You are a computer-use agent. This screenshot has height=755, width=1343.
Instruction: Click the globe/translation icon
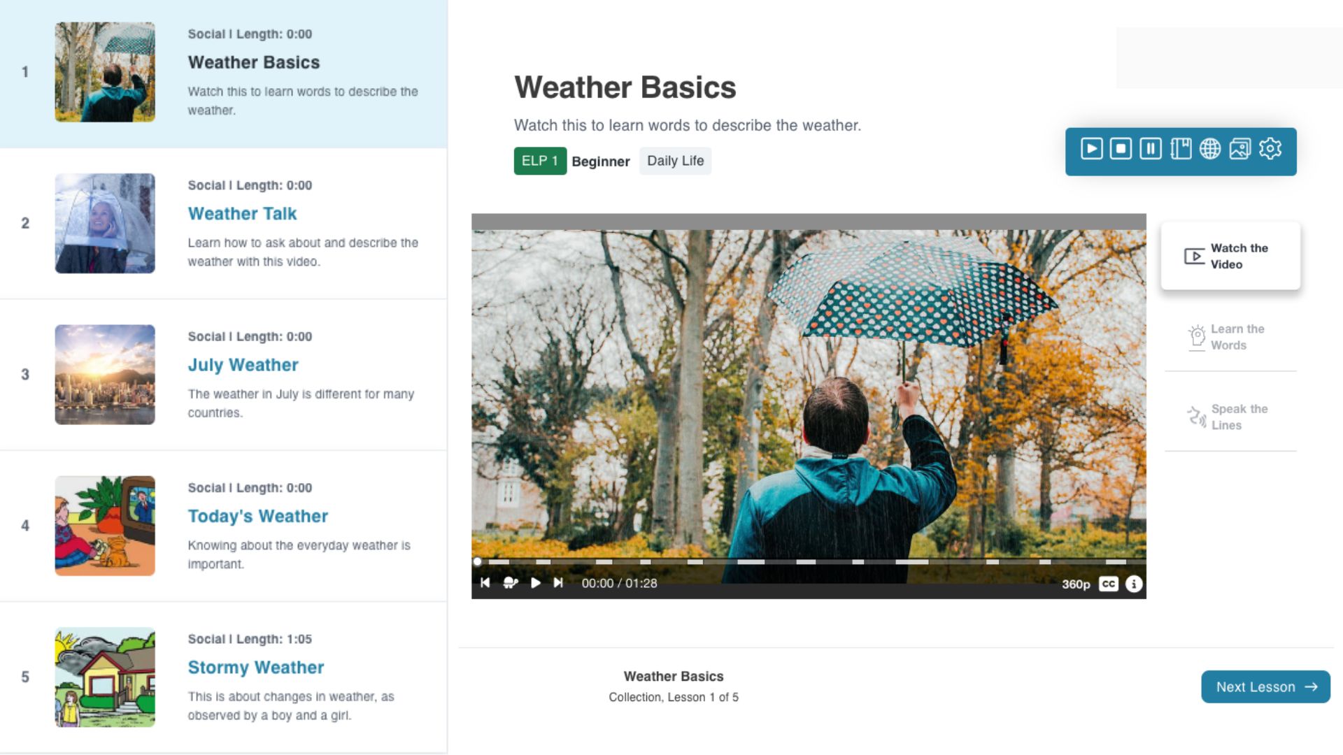pyautogui.click(x=1209, y=148)
